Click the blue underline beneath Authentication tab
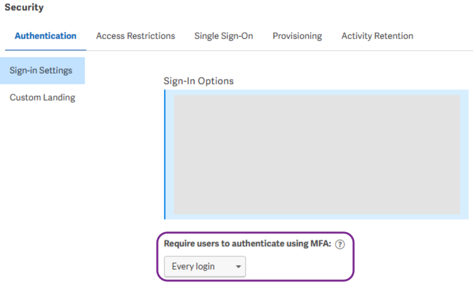The width and height of the screenshot is (473, 284). click(x=46, y=50)
